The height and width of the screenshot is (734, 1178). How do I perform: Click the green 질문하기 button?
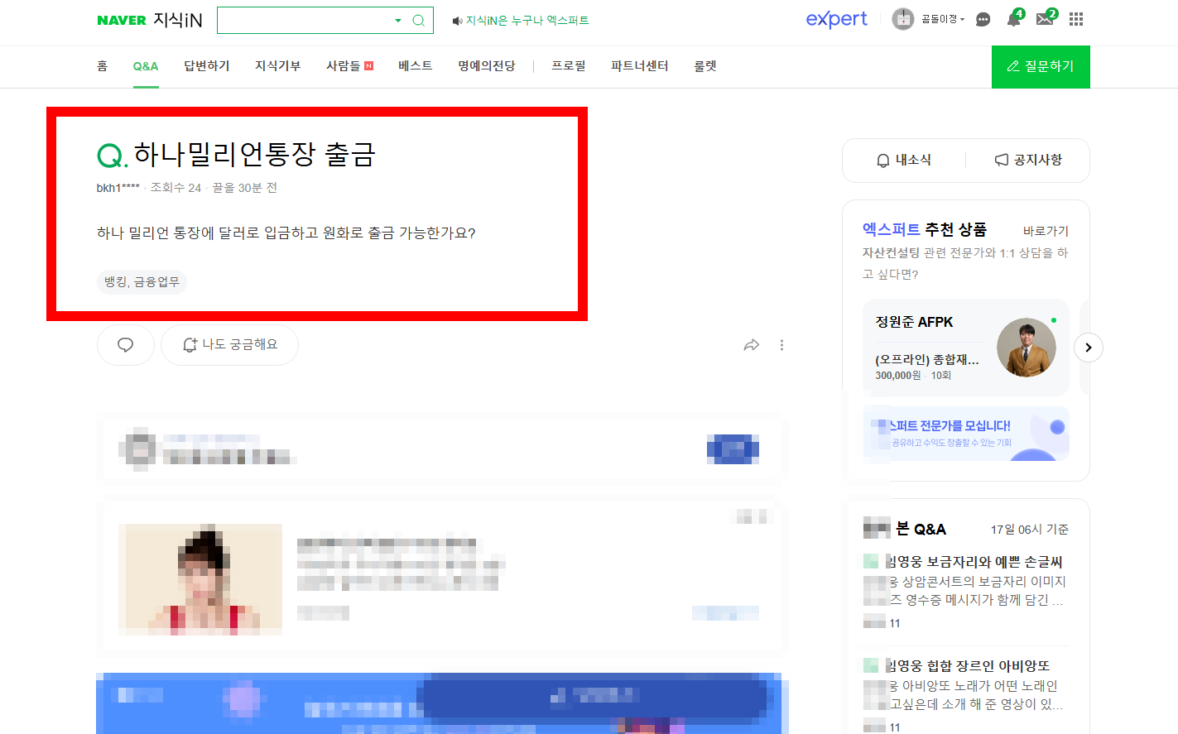[x=1041, y=67]
